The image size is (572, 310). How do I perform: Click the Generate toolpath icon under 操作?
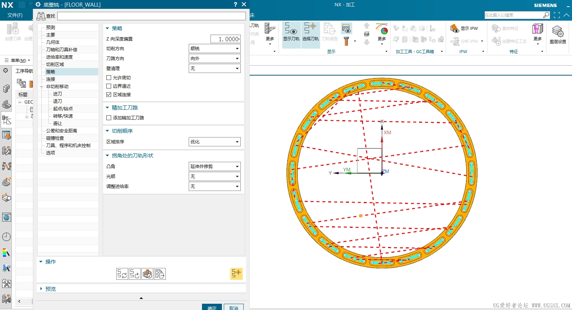122,274
